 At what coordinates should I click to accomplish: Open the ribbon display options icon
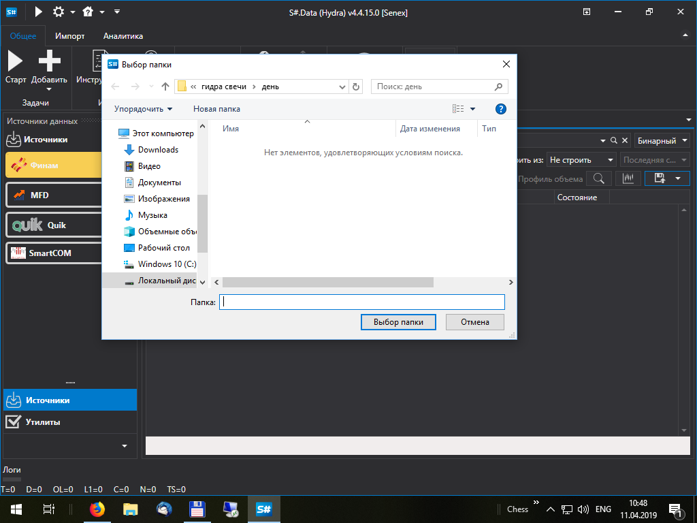click(587, 12)
